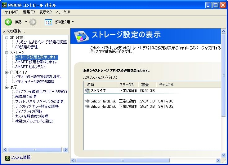Close the NVIDIA control panel window

pos(223,5)
